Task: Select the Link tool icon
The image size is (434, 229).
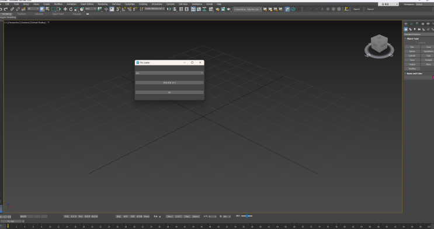Action: pos(12,9)
